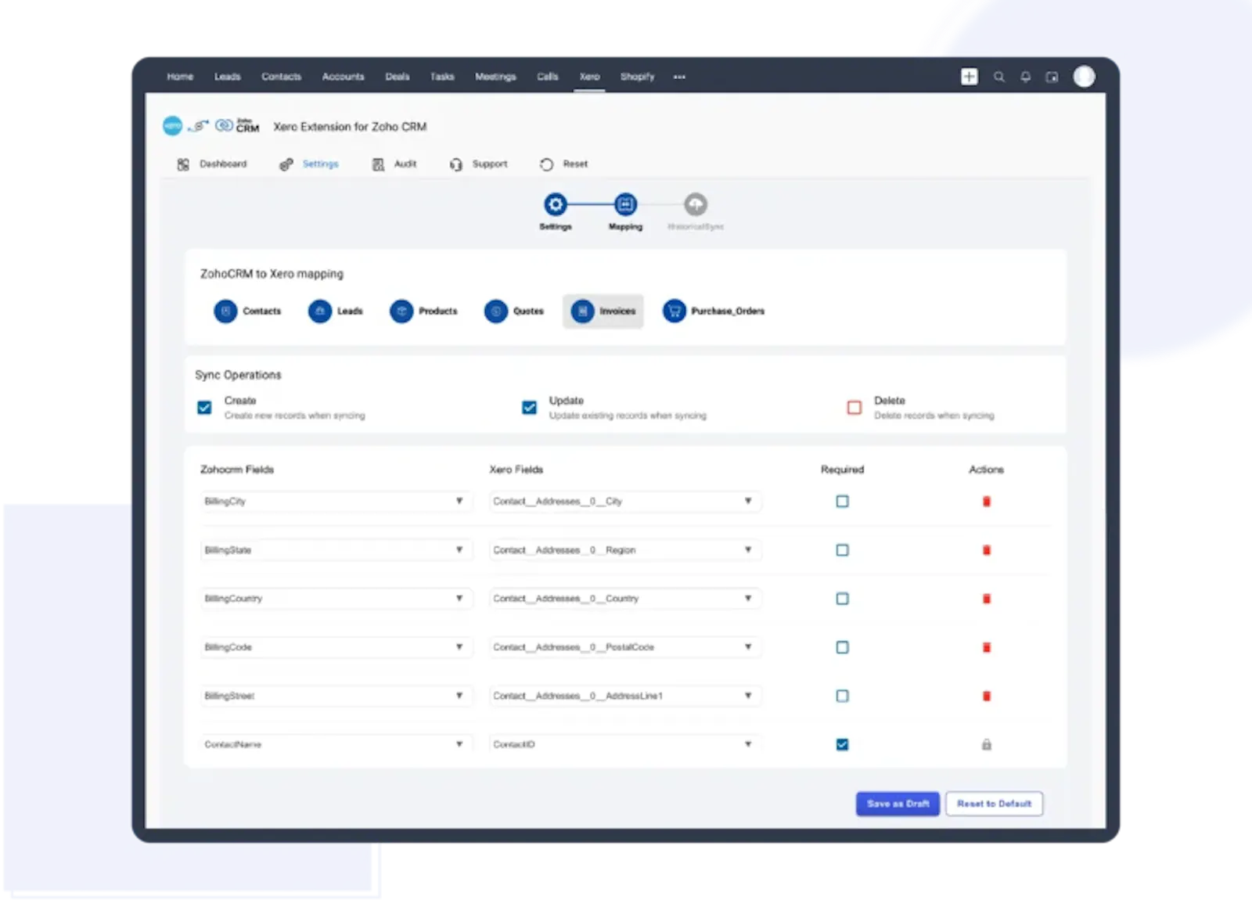1252x900 pixels.
Task: Open the ContactID Xero field dropdown
Action: coord(625,743)
